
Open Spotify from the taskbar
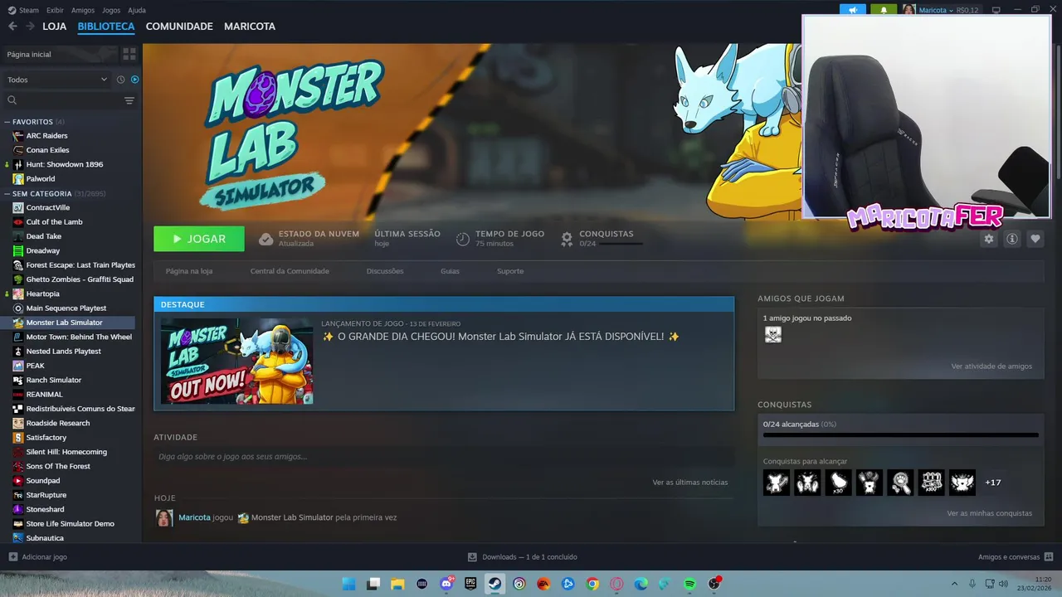(x=689, y=584)
